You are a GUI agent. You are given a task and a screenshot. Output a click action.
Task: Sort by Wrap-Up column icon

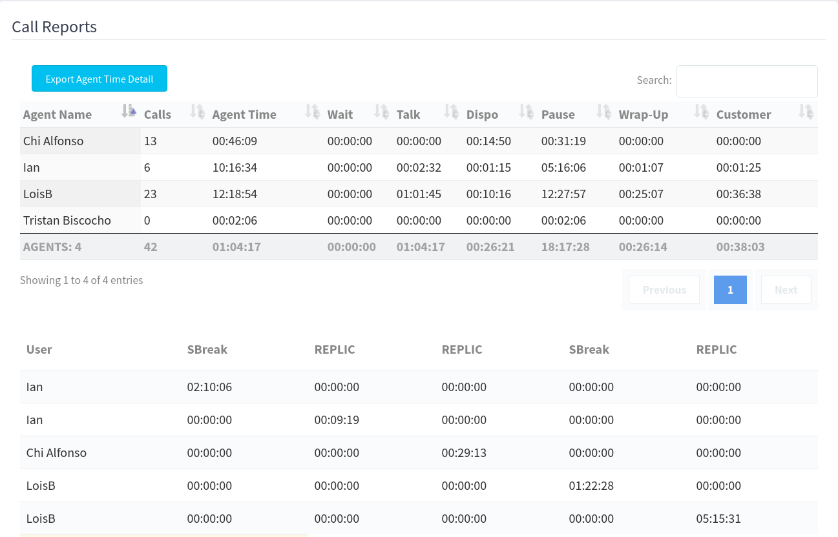702,112
